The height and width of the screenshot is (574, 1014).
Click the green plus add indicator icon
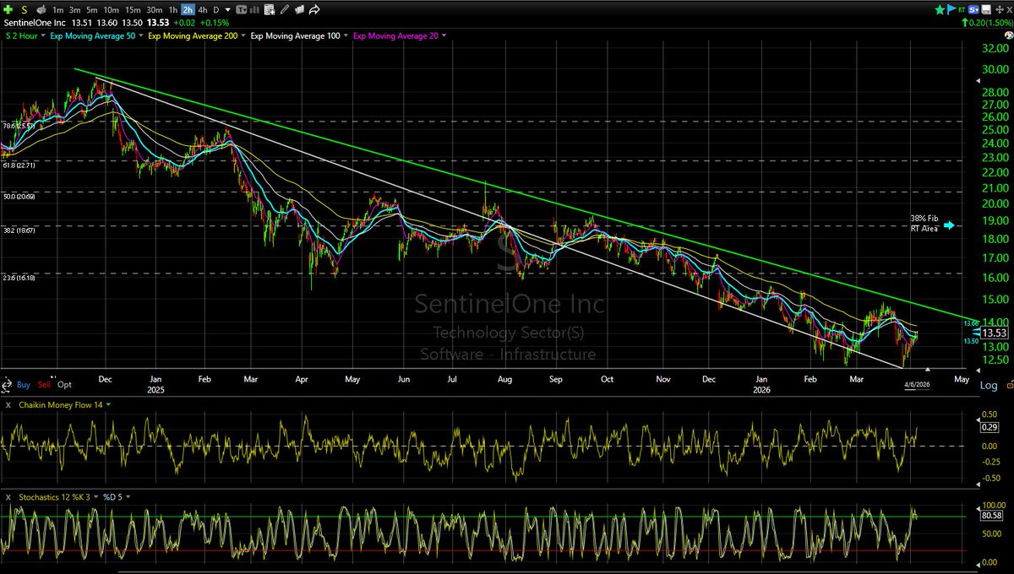point(8,10)
